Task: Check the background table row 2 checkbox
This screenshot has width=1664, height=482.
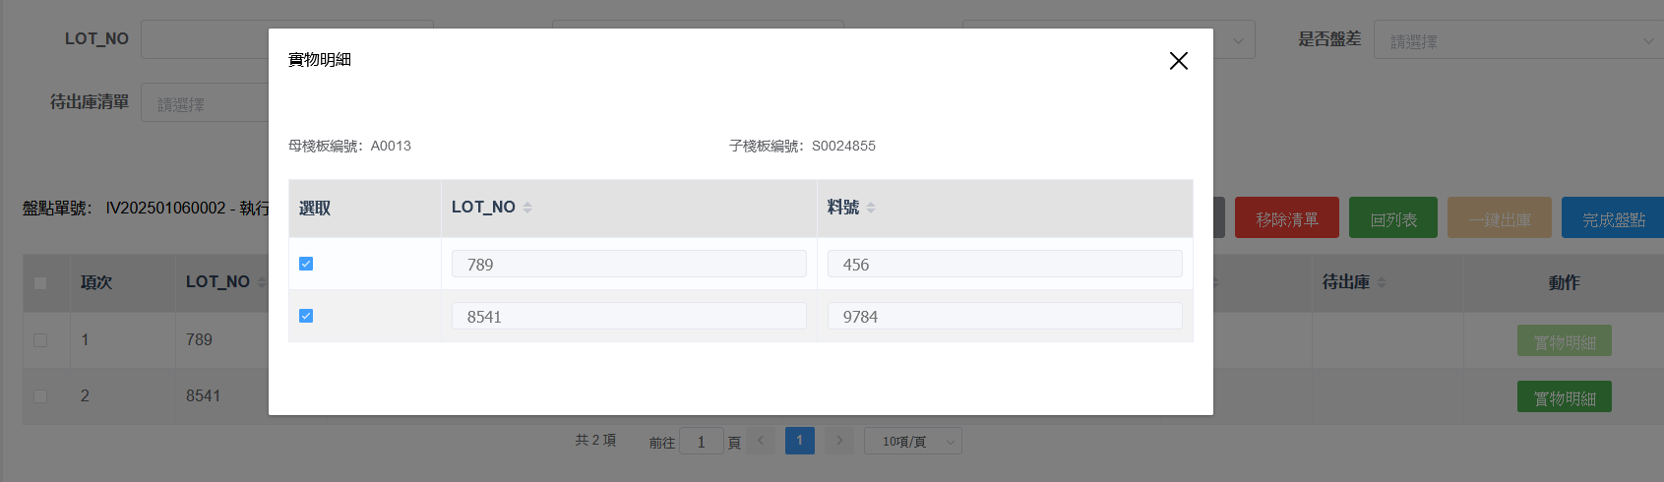Action: (x=40, y=395)
